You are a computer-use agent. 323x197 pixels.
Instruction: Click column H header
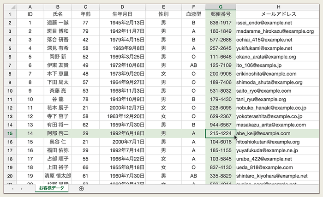(279, 7)
